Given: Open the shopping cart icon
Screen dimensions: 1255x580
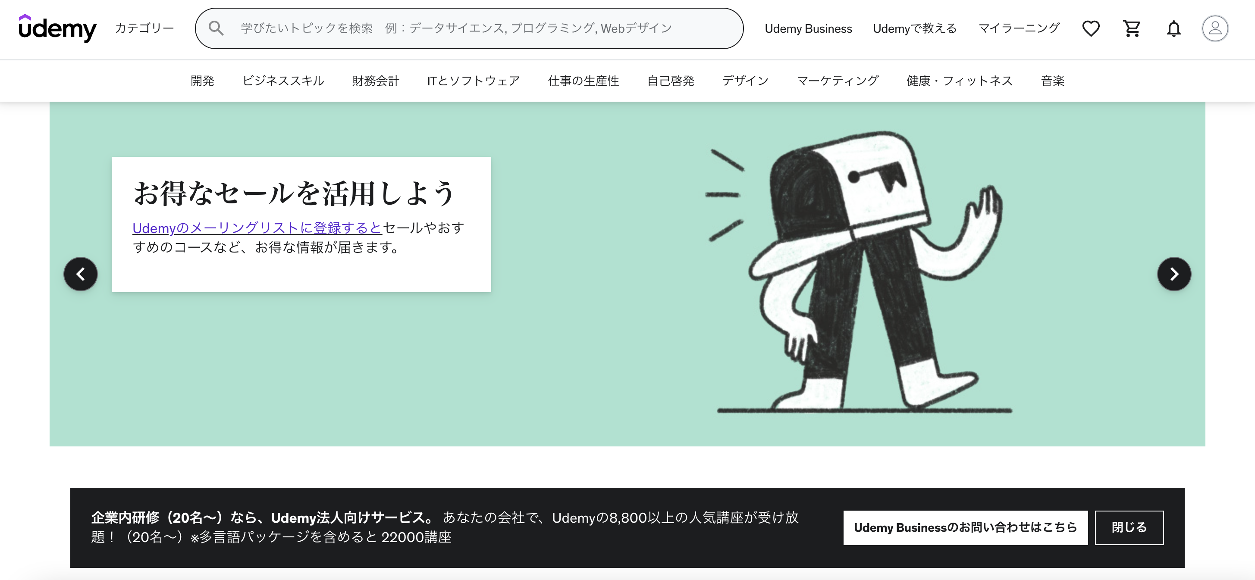Looking at the screenshot, I should (x=1131, y=28).
